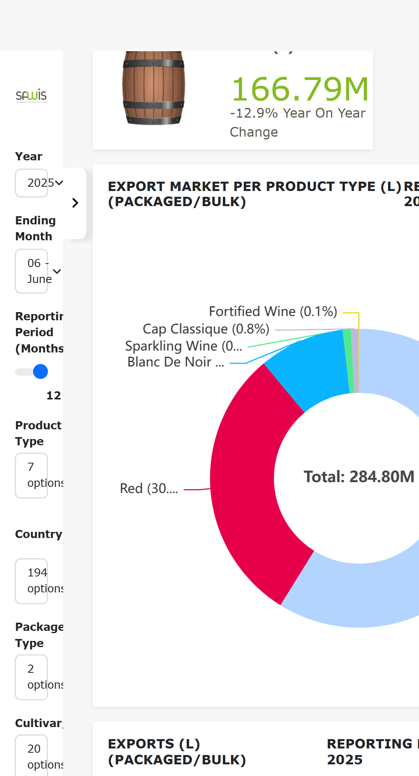The image size is (419, 776).
Task: Click the SAWIS logo
Action: (31, 95)
